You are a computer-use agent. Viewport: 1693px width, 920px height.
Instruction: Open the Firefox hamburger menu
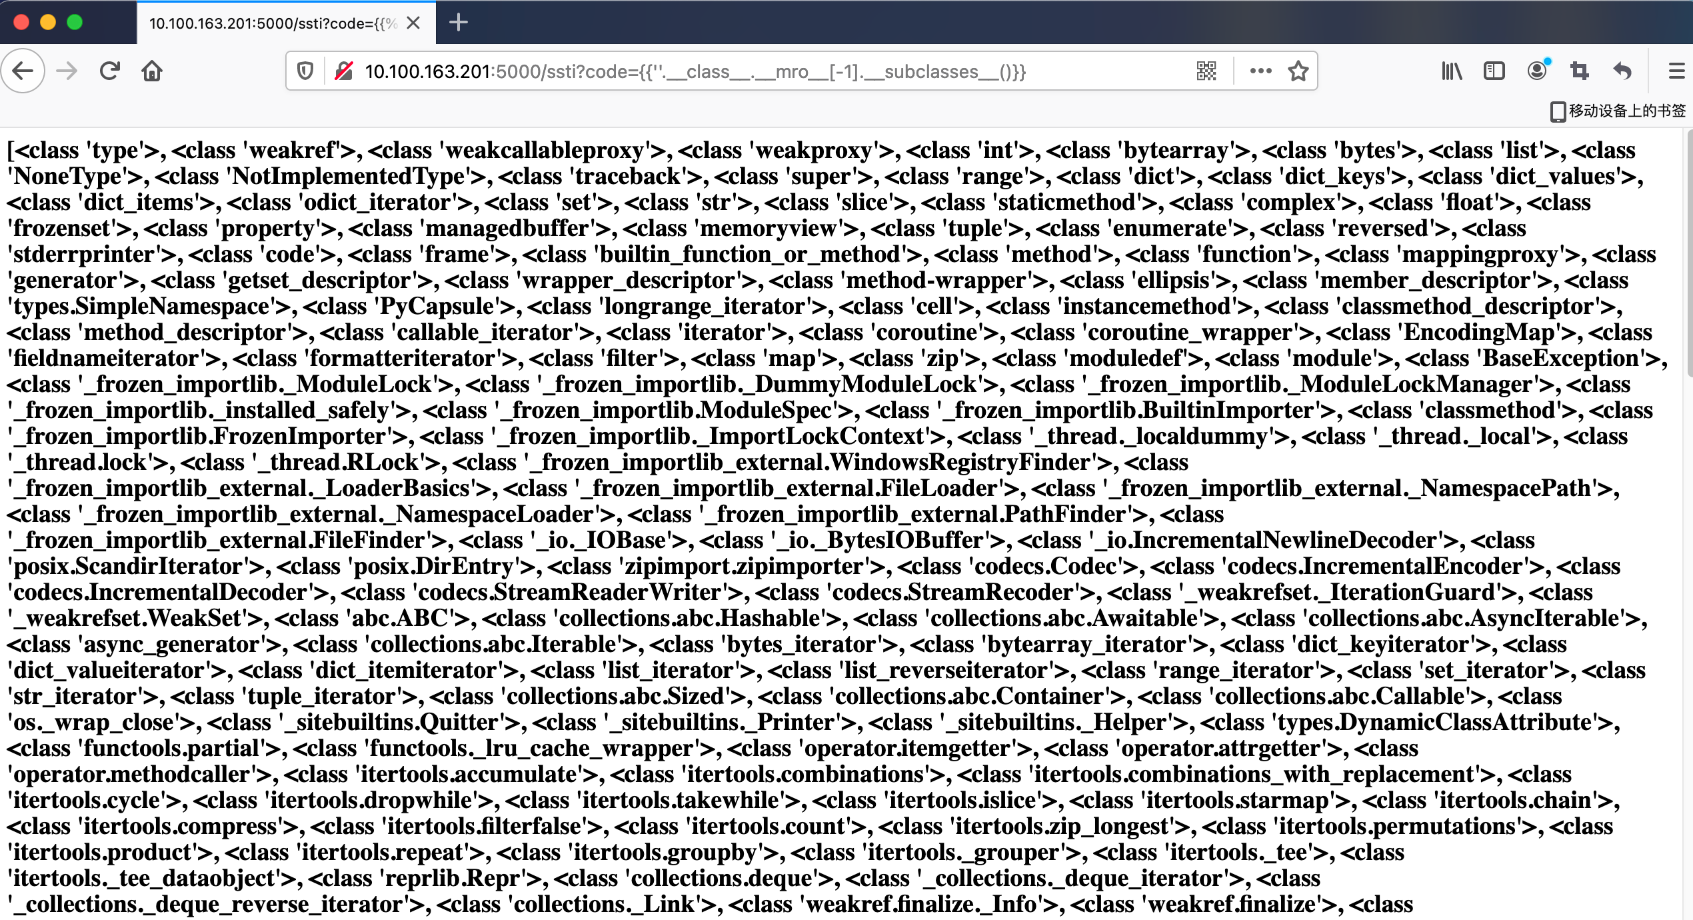pos(1676,71)
